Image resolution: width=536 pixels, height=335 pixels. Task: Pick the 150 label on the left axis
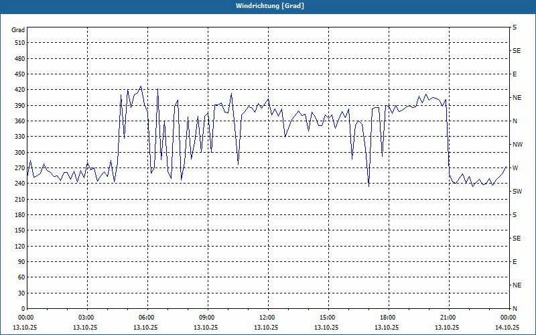pyautogui.click(x=20, y=230)
